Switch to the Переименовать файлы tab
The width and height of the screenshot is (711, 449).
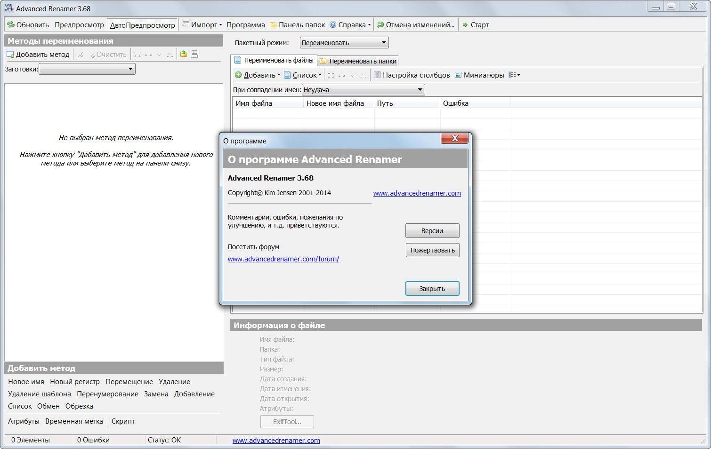pos(274,60)
